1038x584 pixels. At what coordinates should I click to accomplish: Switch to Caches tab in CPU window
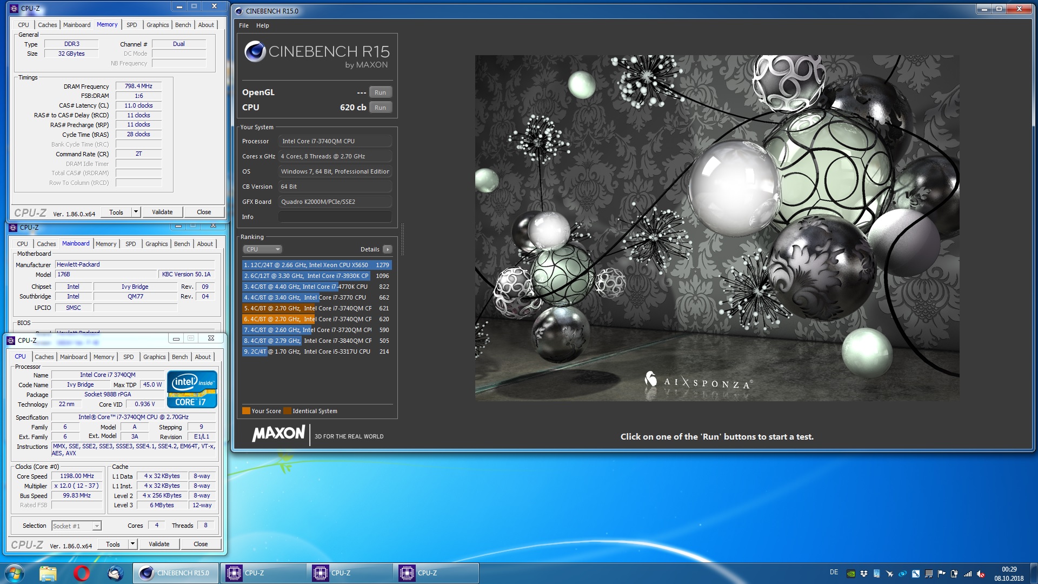coord(44,357)
